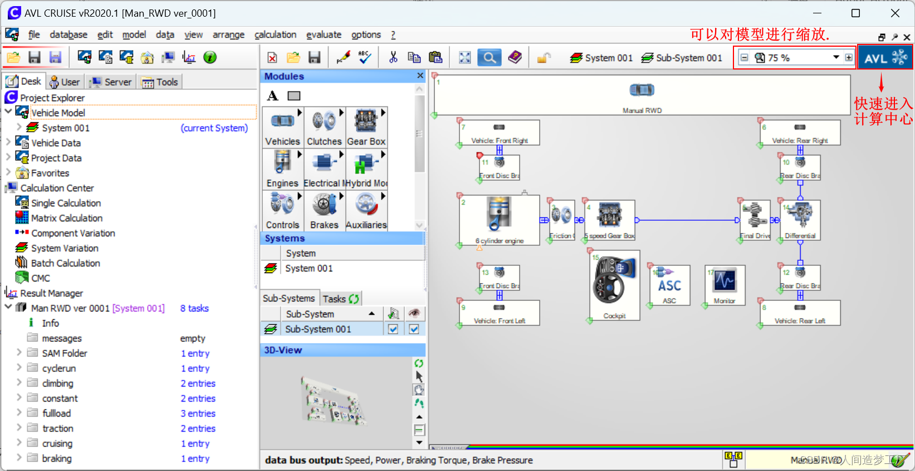Open the evaluate menu

(x=324, y=34)
